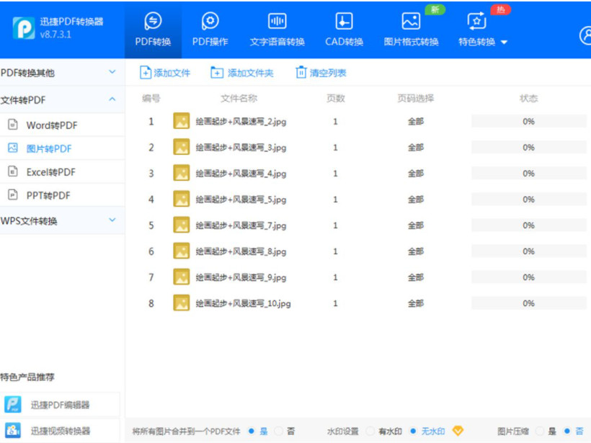The width and height of the screenshot is (591, 443).
Task: Click thumbnail icon of 绘画起步+风景速写_2.jpg
Action: (182, 121)
